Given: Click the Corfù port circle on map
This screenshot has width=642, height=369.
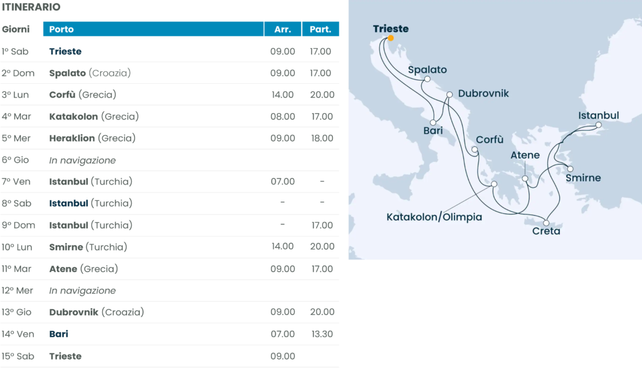Looking at the screenshot, I should [475, 149].
